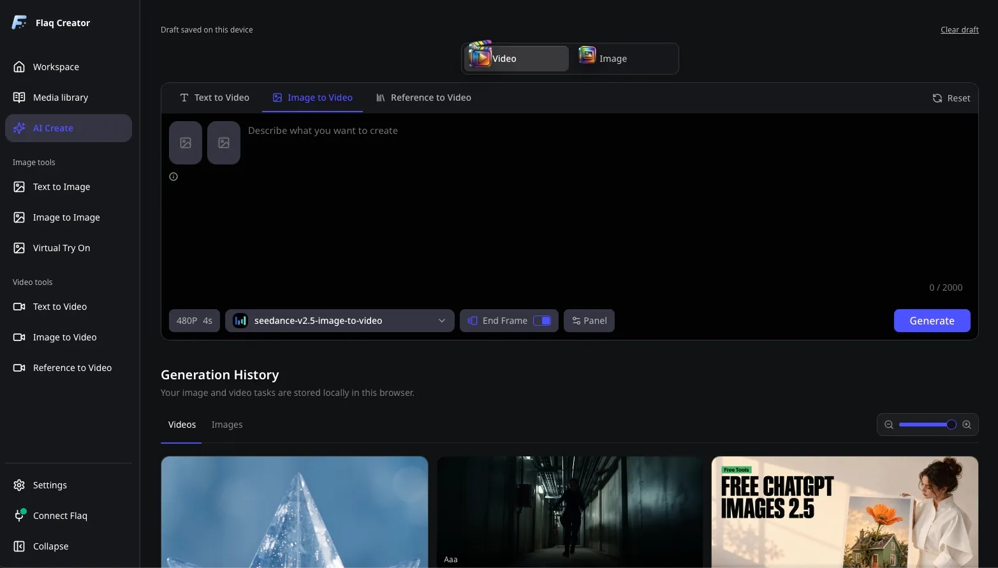The width and height of the screenshot is (998, 568).
Task: Click the zoom in magnifier icon
Action: pyautogui.click(x=967, y=425)
